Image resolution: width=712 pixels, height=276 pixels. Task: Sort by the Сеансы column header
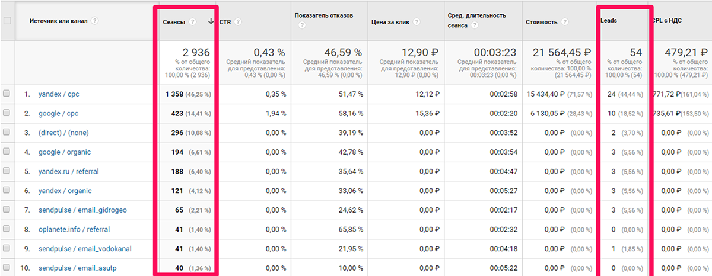[174, 22]
